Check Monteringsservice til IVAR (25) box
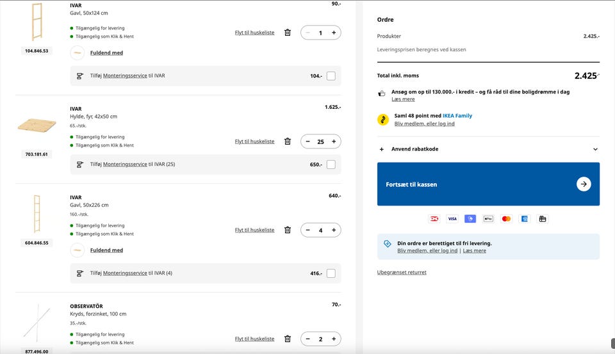 click(x=331, y=165)
